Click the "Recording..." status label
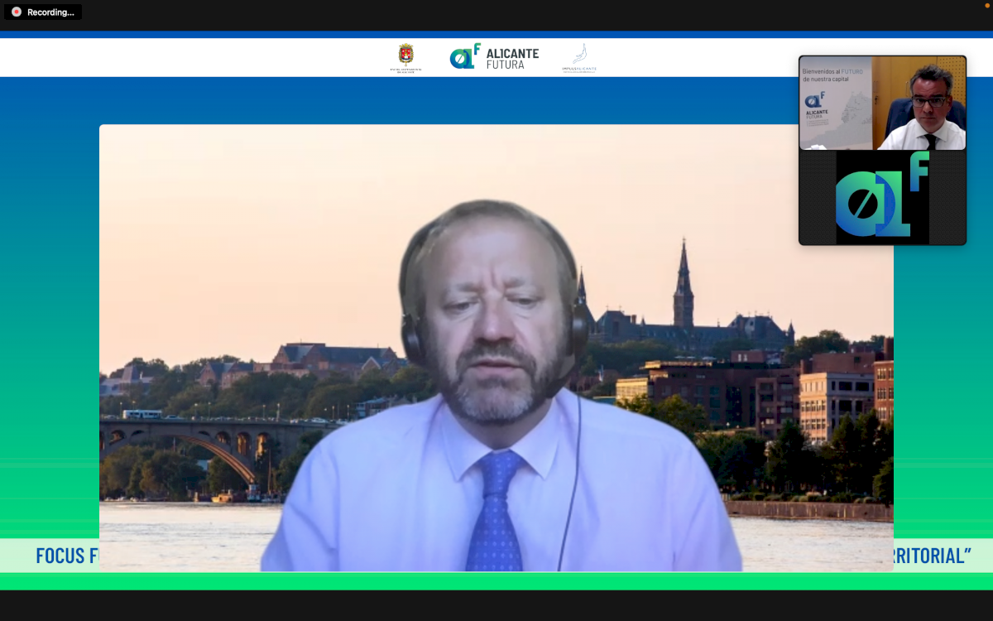Image resolution: width=993 pixels, height=621 pixels. (50, 12)
